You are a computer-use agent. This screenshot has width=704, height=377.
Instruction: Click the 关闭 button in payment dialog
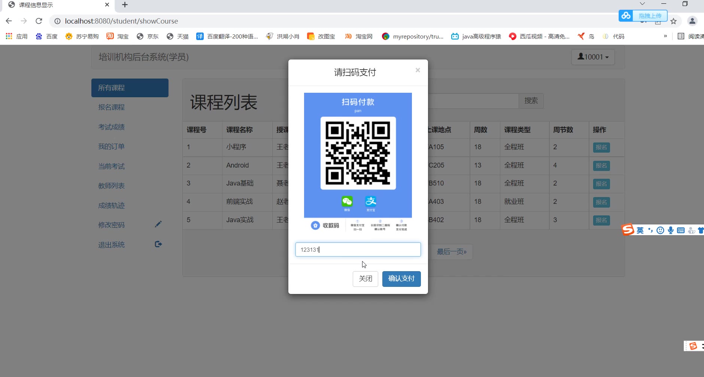(x=365, y=279)
